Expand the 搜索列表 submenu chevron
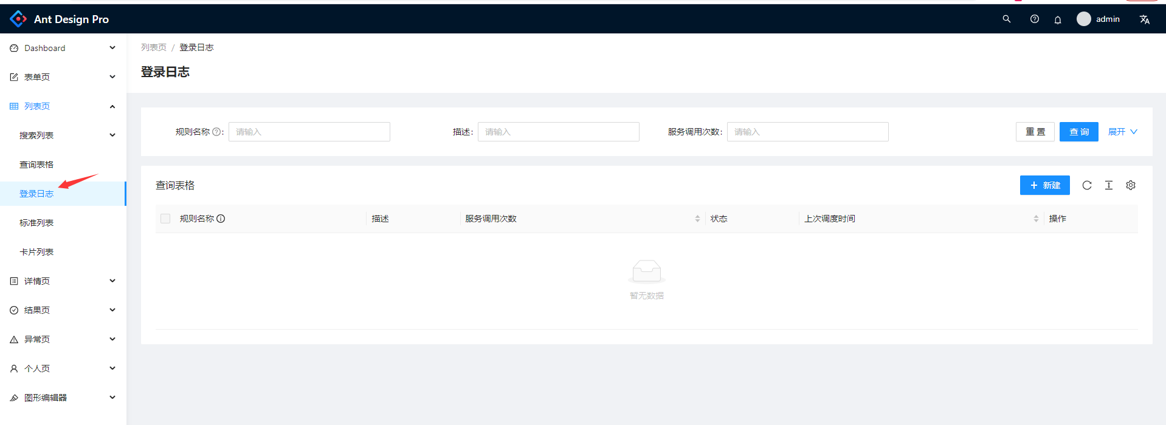The height and width of the screenshot is (425, 1166). 112,135
